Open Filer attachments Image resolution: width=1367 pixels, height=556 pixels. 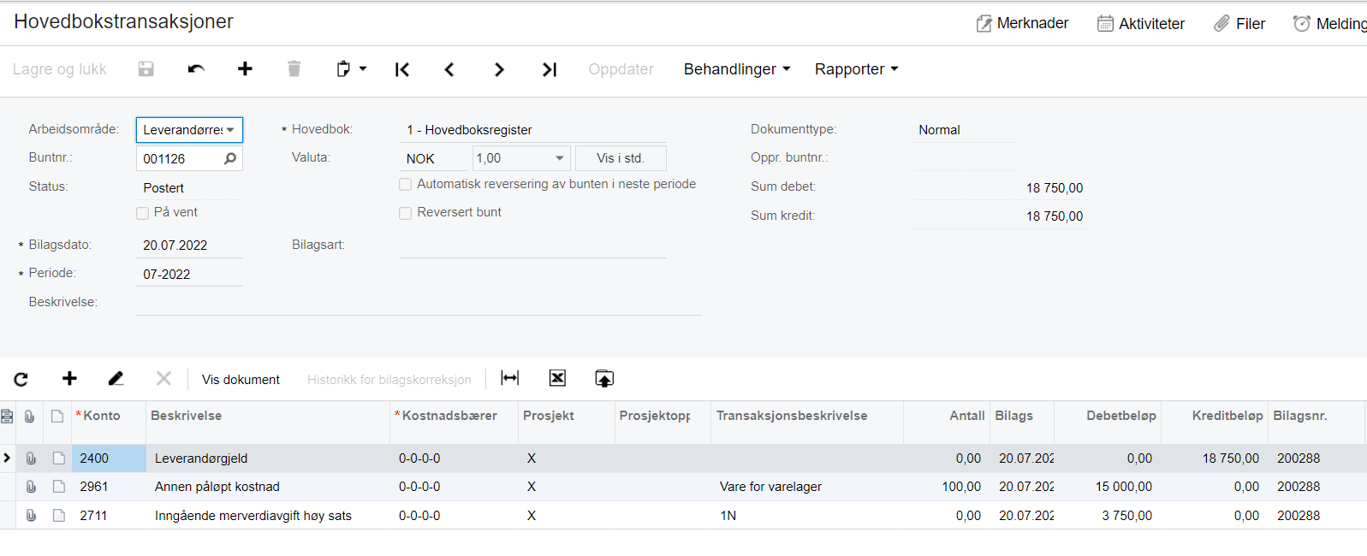(1239, 23)
